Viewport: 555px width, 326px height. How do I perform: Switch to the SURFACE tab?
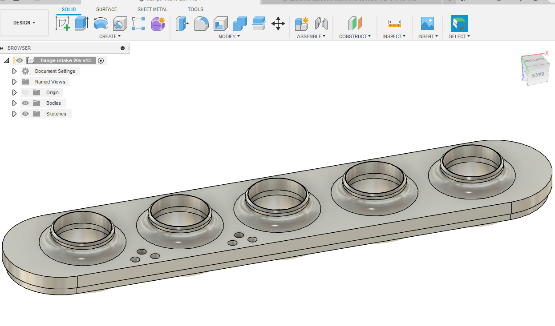point(106,9)
